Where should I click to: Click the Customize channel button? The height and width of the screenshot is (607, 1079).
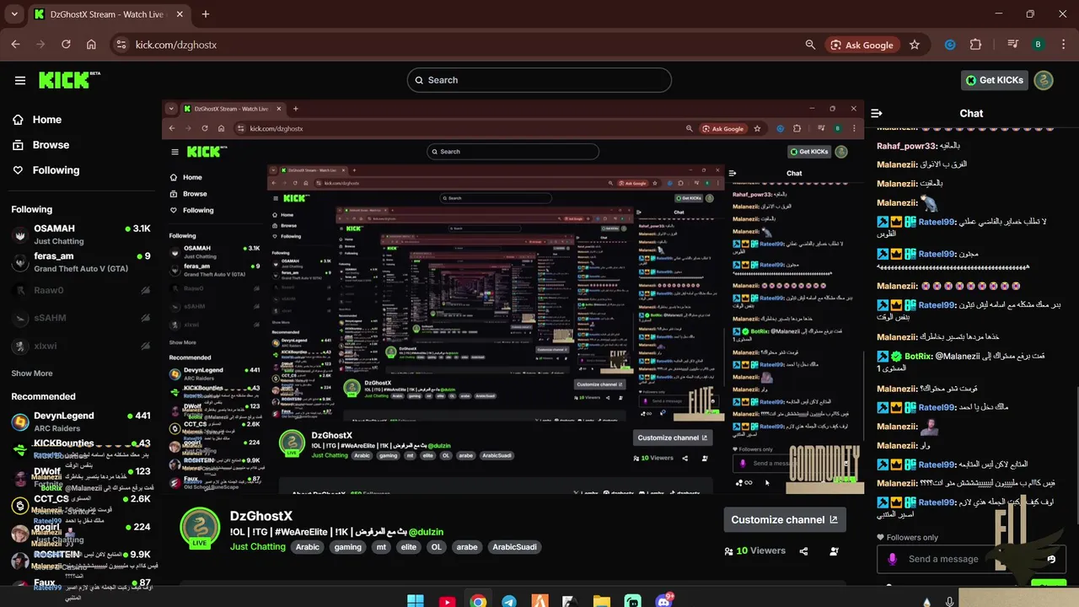click(x=785, y=519)
